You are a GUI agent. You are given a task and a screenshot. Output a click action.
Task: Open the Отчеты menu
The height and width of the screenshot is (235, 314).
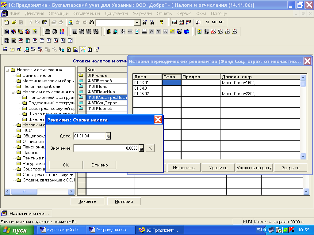165,13
